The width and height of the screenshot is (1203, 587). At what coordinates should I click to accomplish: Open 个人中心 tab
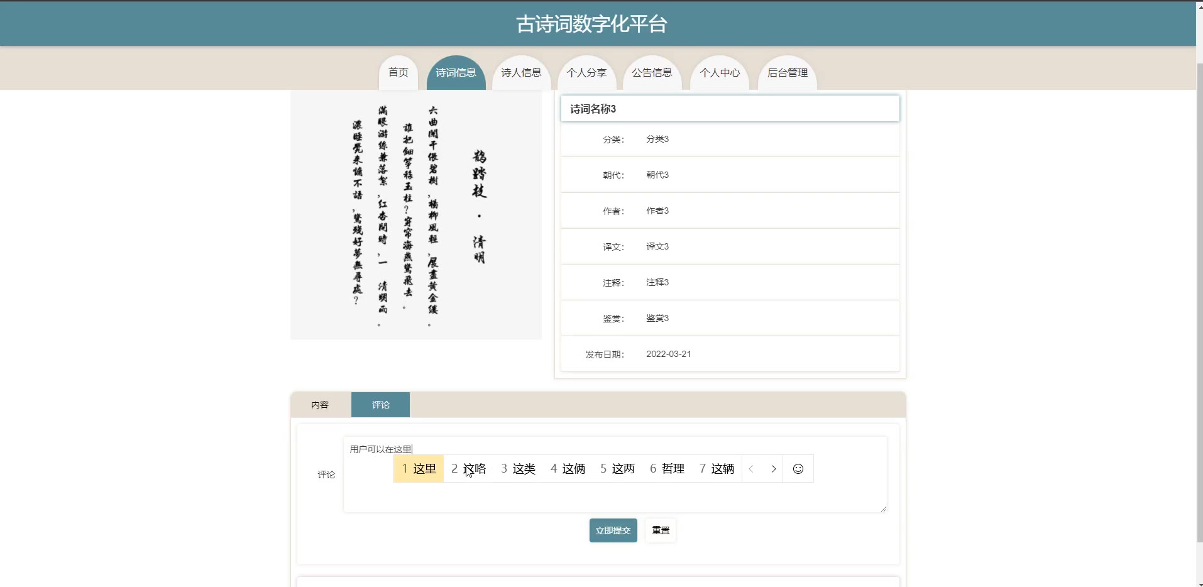tap(720, 73)
